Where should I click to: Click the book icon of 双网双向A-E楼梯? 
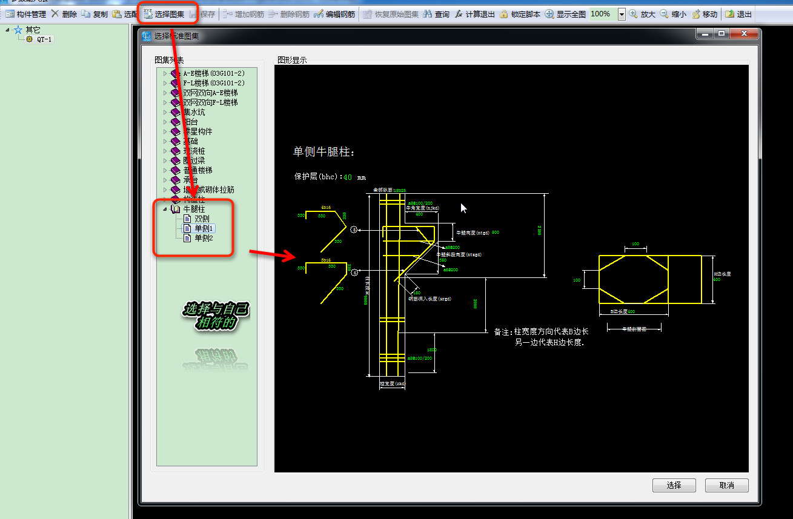tap(176, 93)
